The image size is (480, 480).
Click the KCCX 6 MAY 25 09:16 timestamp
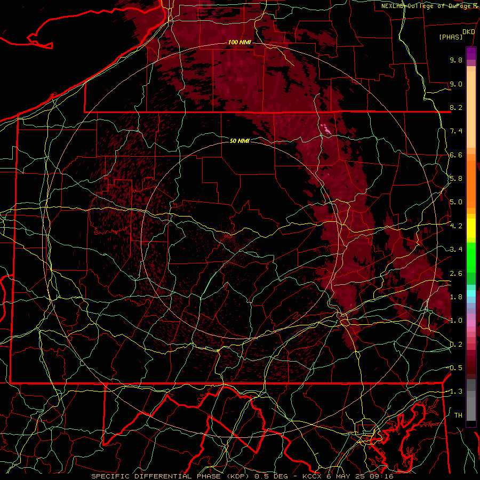click(348, 476)
